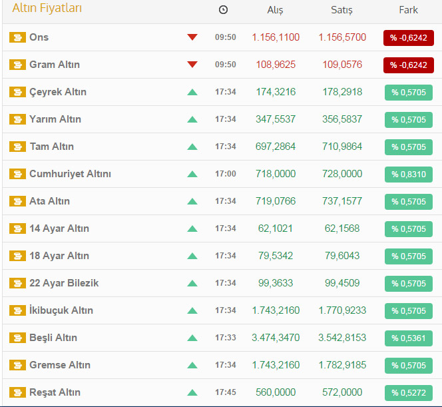This screenshot has width=442, height=407.
Task: Open the İkibuçuk Altın link
Action: [x=61, y=310]
